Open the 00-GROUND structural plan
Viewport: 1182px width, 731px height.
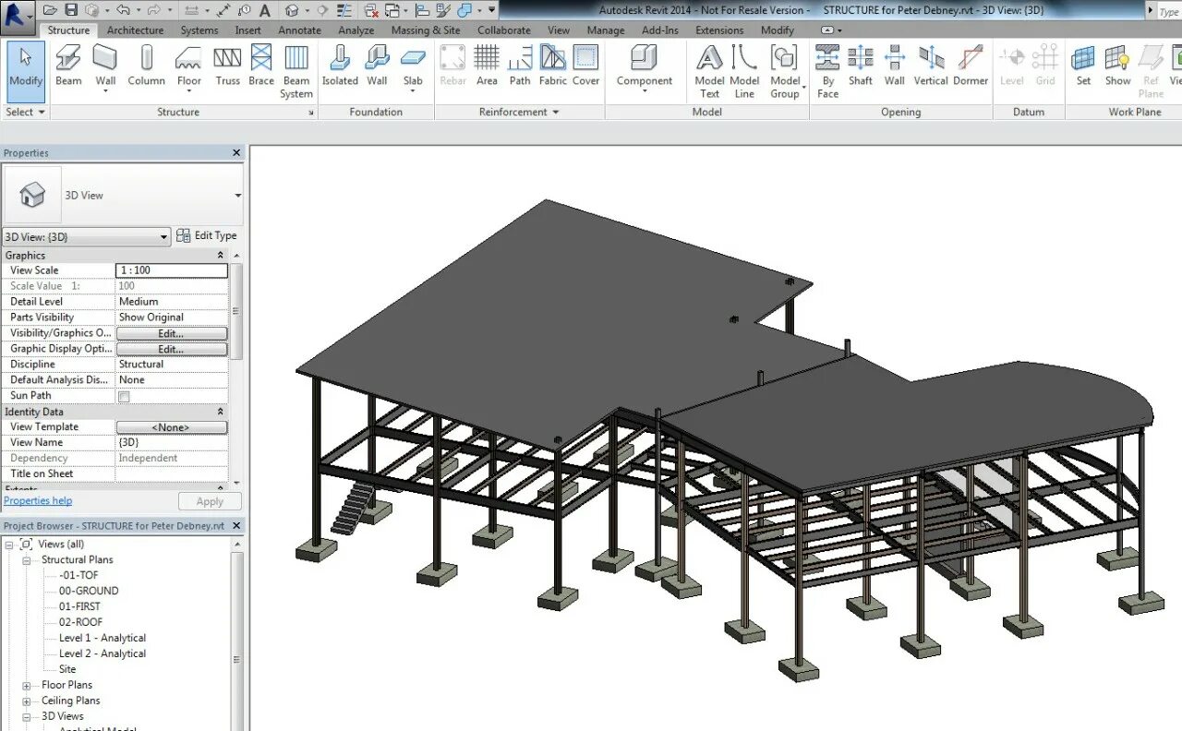pos(89,592)
